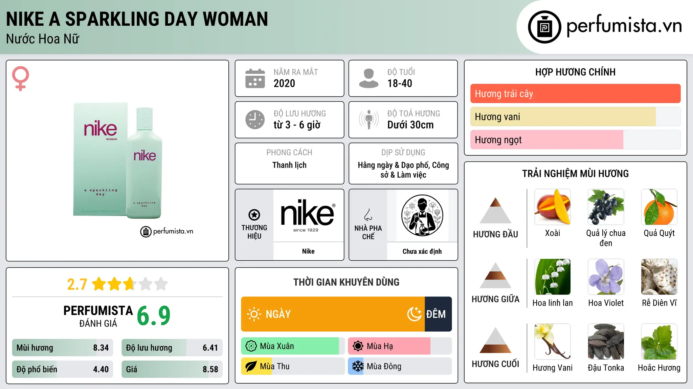Click the Mùa Hạ season bar
Screen dimensions: 693x389
(x=400, y=346)
